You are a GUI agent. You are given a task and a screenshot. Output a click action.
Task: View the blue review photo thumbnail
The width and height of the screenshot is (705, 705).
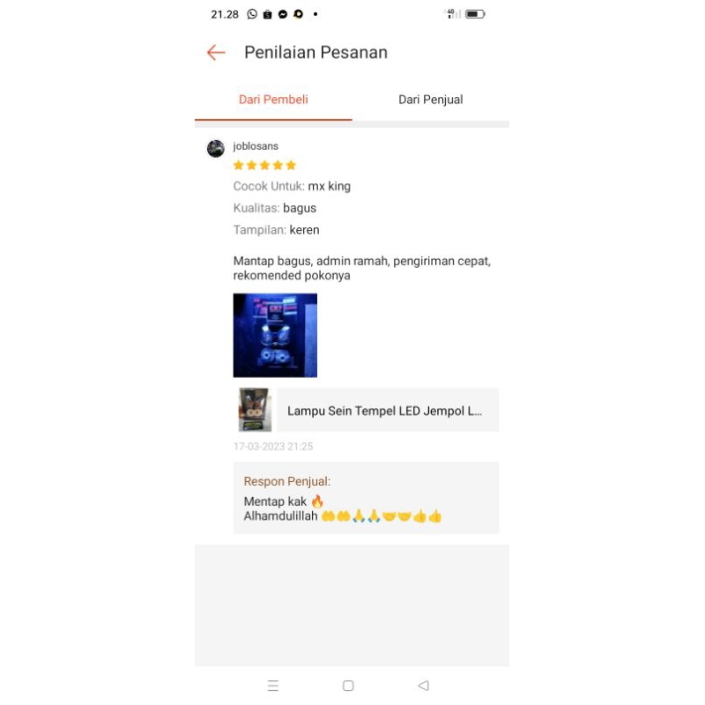tap(275, 336)
